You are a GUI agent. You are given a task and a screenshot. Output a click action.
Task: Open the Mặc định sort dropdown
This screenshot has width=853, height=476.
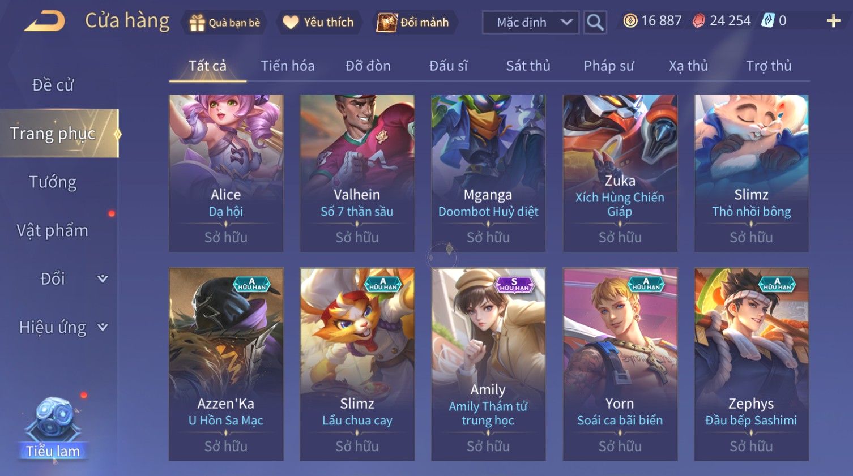(x=531, y=22)
